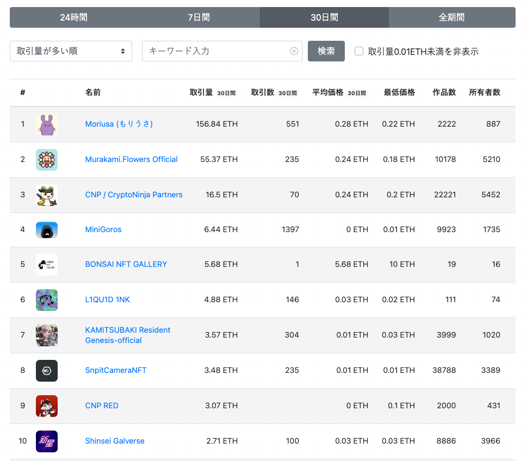Click the 551 trade count value
527x461 pixels.
[x=293, y=124]
